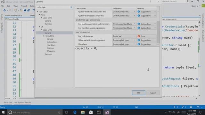
Task: Open preference dropdown for 'Qualify method access'
Action: click(x=124, y=12)
